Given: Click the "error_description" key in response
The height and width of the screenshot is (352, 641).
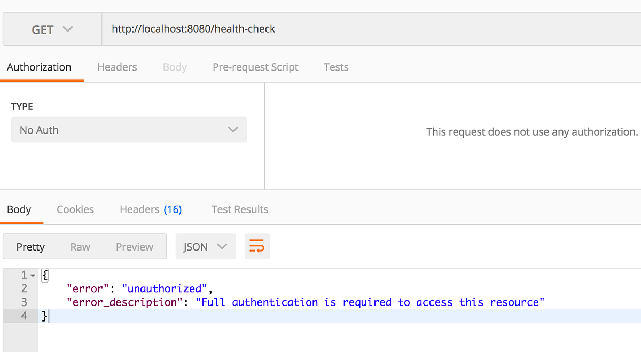Looking at the screenshot, I should pyautogui.click(x=126, y=302).
